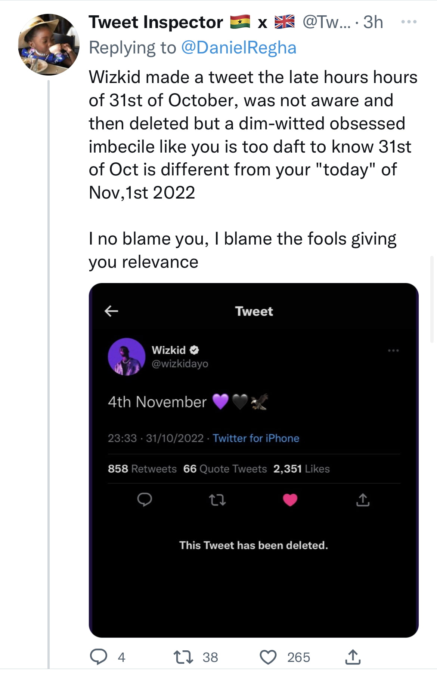437x678 pixels.
Task: View the 858 Retweets list
Action: pyautogui.click(x=142, y=469)
